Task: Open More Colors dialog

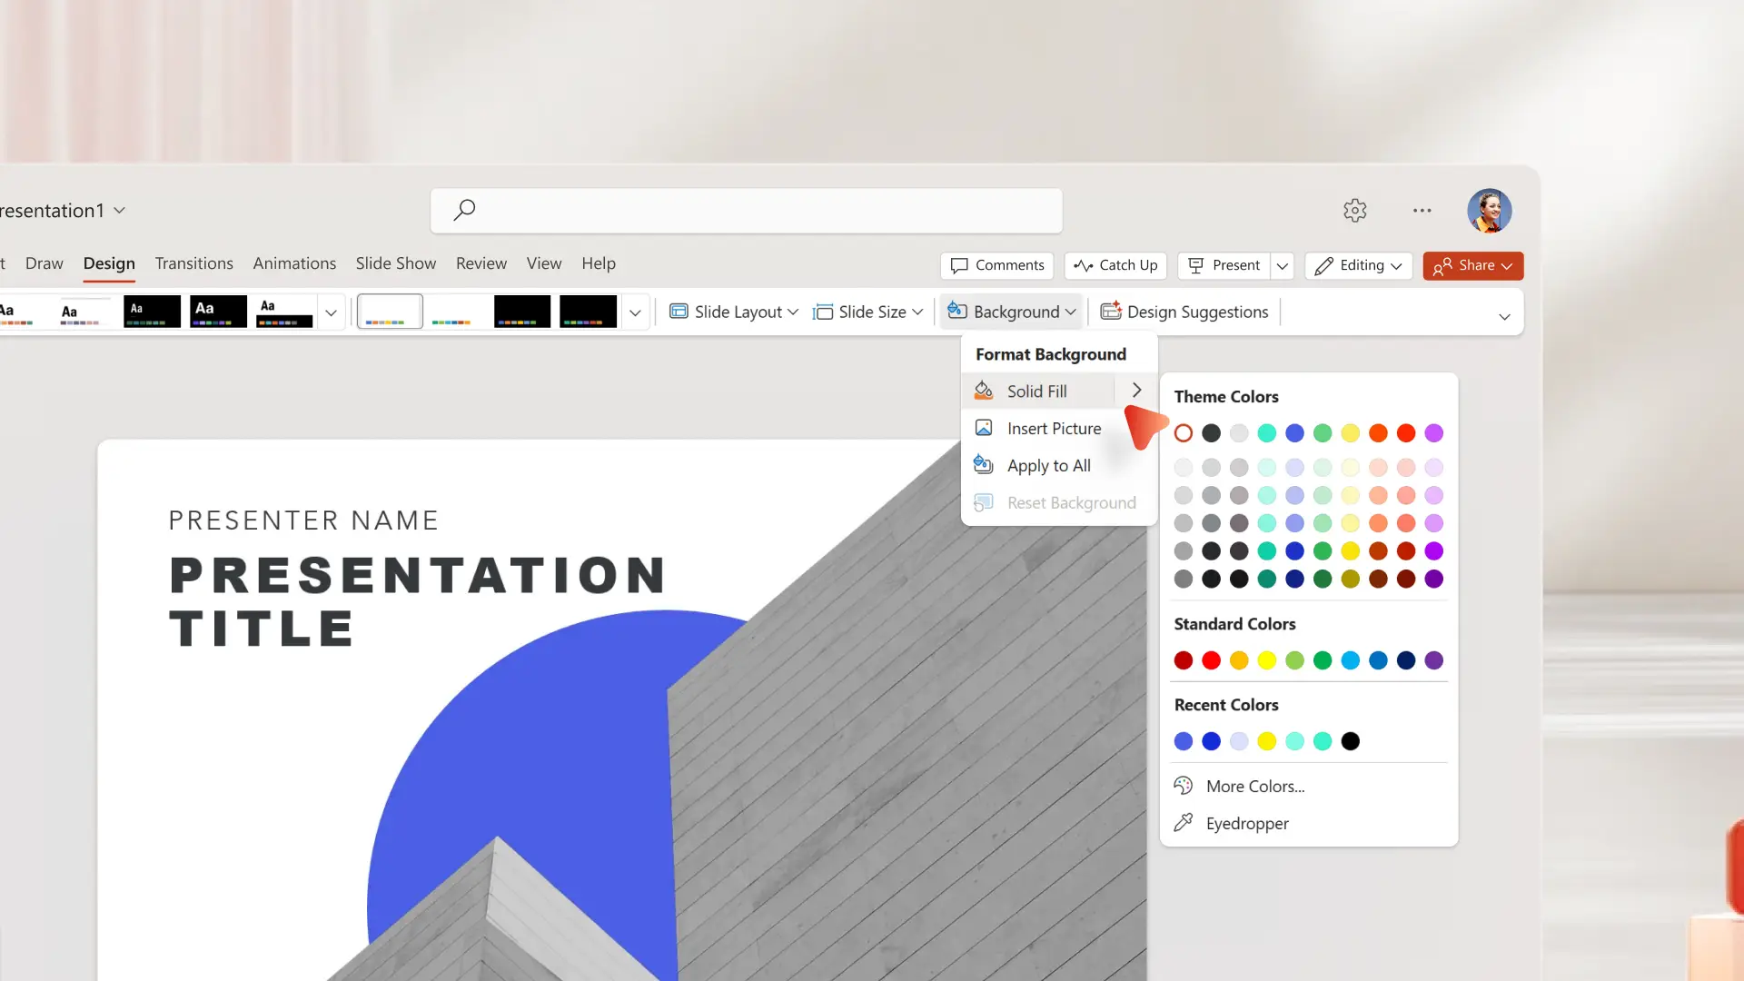Action: pyautogui.click(x=1254, y=786)
